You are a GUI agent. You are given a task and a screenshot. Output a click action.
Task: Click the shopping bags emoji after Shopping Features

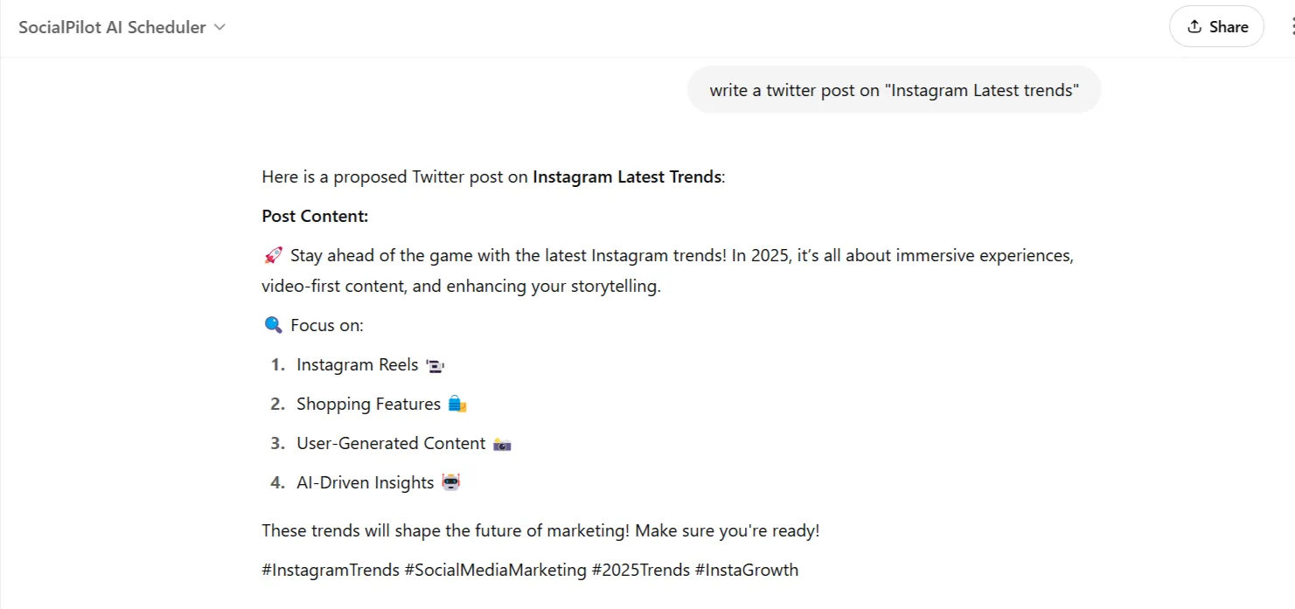pos(457,405)
